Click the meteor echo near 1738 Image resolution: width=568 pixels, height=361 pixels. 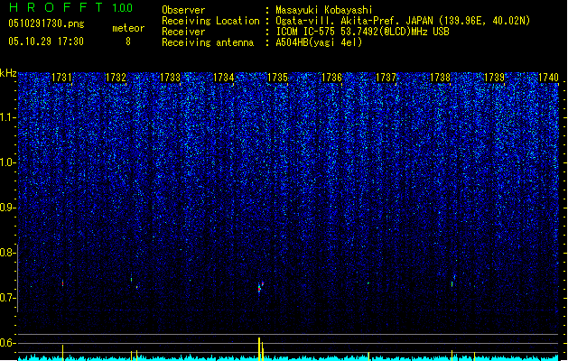pyautogui.click(x=452, y=283)
